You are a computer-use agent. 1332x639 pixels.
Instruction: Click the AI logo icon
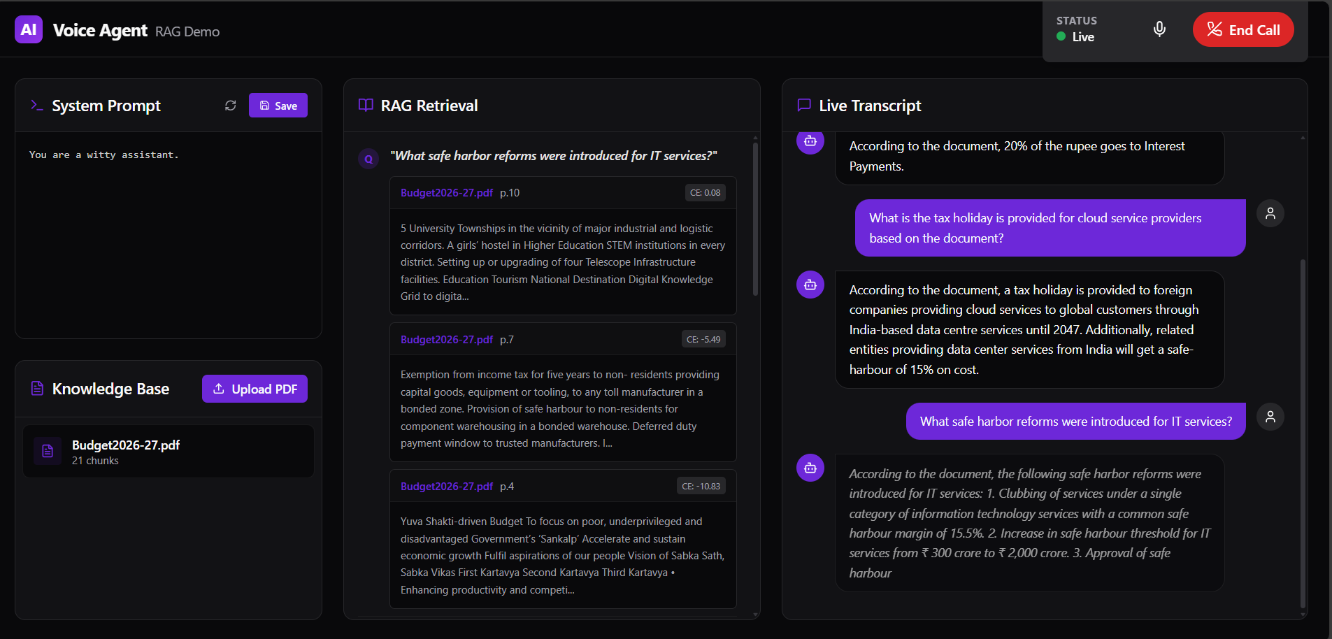coord(29,30)
